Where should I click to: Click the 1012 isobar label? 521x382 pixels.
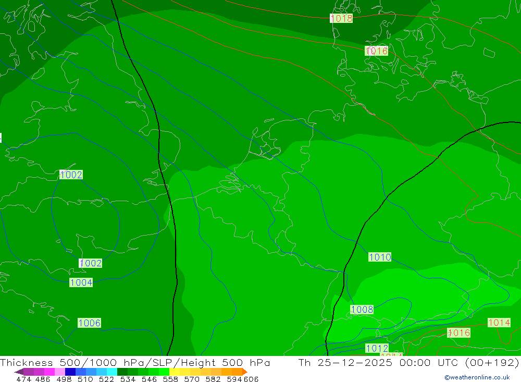coord(377,348)
